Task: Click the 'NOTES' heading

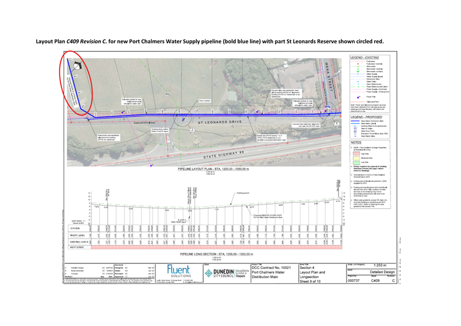Action: tap(356, 143)
